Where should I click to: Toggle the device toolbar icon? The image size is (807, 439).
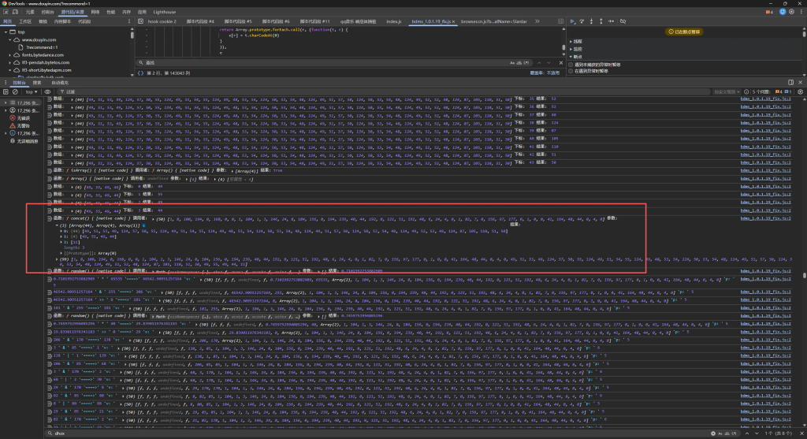tap(15, 13)
